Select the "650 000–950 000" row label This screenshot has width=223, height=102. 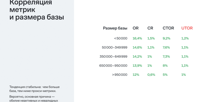113,66
